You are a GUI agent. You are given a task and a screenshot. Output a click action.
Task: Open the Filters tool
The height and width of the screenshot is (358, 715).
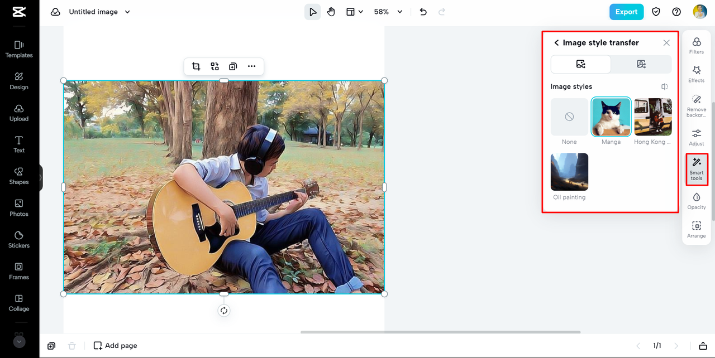[697, 46]
